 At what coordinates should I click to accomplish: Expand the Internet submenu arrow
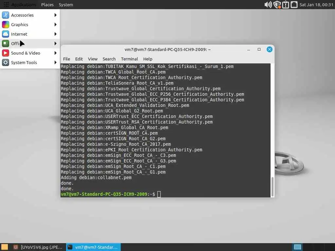(56, 34)
